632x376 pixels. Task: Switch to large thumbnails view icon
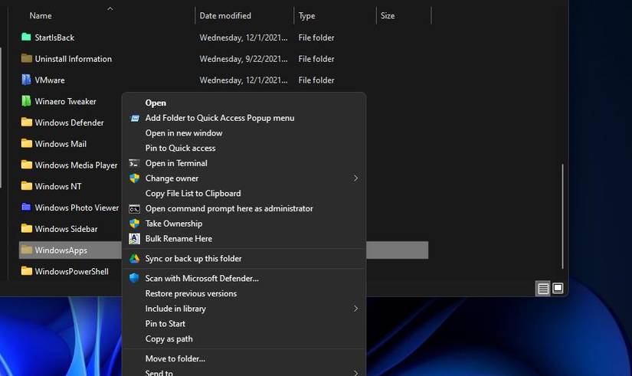[558, 288]
